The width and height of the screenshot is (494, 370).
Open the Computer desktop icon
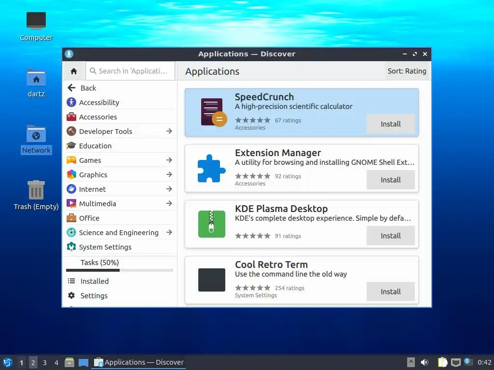[x=36, y=20]
